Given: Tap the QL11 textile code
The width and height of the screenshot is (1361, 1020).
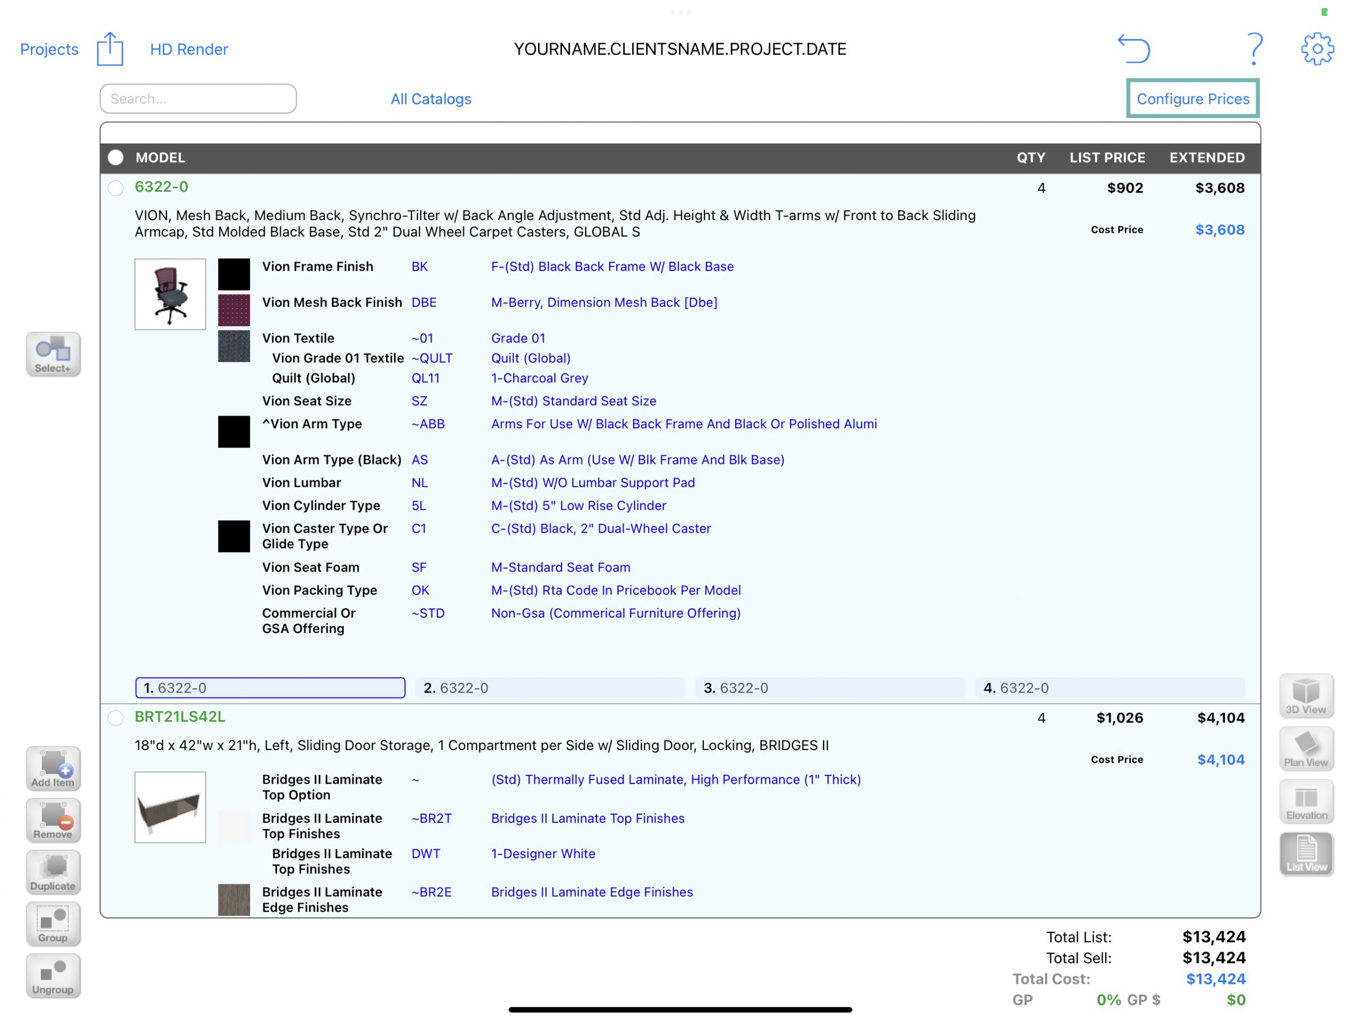Looking at the screenshot, I should tap(425, 378).
